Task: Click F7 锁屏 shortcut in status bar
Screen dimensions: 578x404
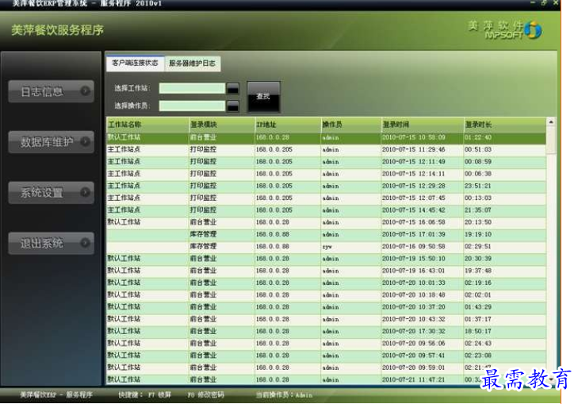Action: (x=159, y=395)
